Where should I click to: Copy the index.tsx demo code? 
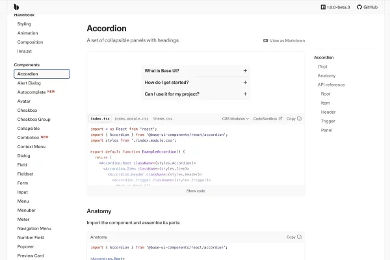pyautogui.click(x=293, y=119)
